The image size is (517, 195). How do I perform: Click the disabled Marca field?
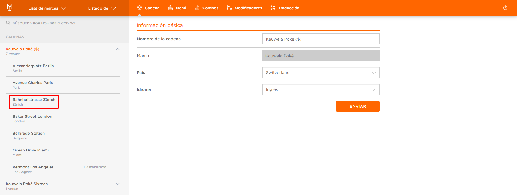(321, 56)
